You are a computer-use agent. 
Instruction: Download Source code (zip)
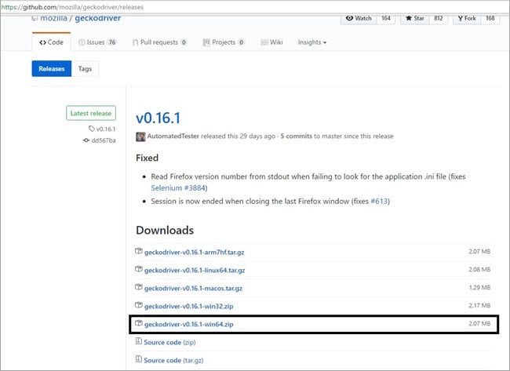[x=169, y=343]
